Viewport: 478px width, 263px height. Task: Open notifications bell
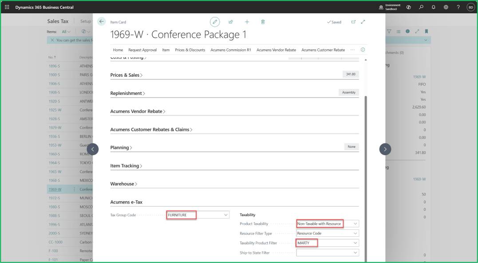(x=434, y=7)
